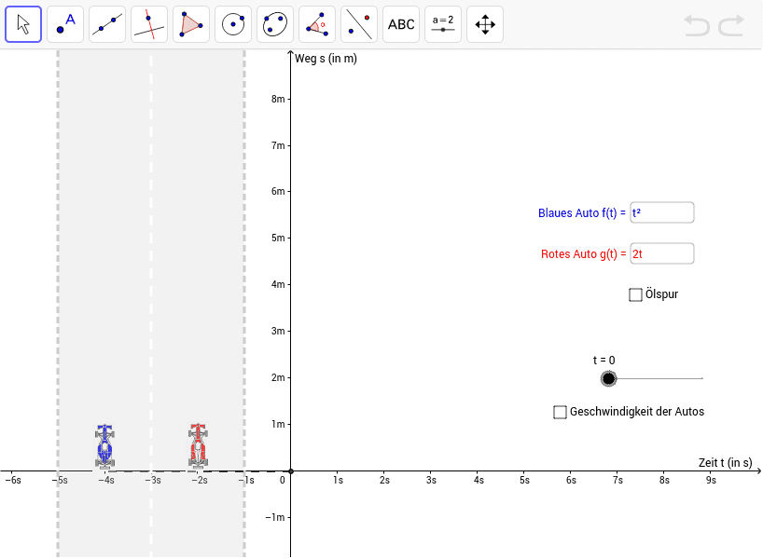Select the Polygon tool
The height and width of the screenshot is (559, 763).
click(x=191, y=24)
